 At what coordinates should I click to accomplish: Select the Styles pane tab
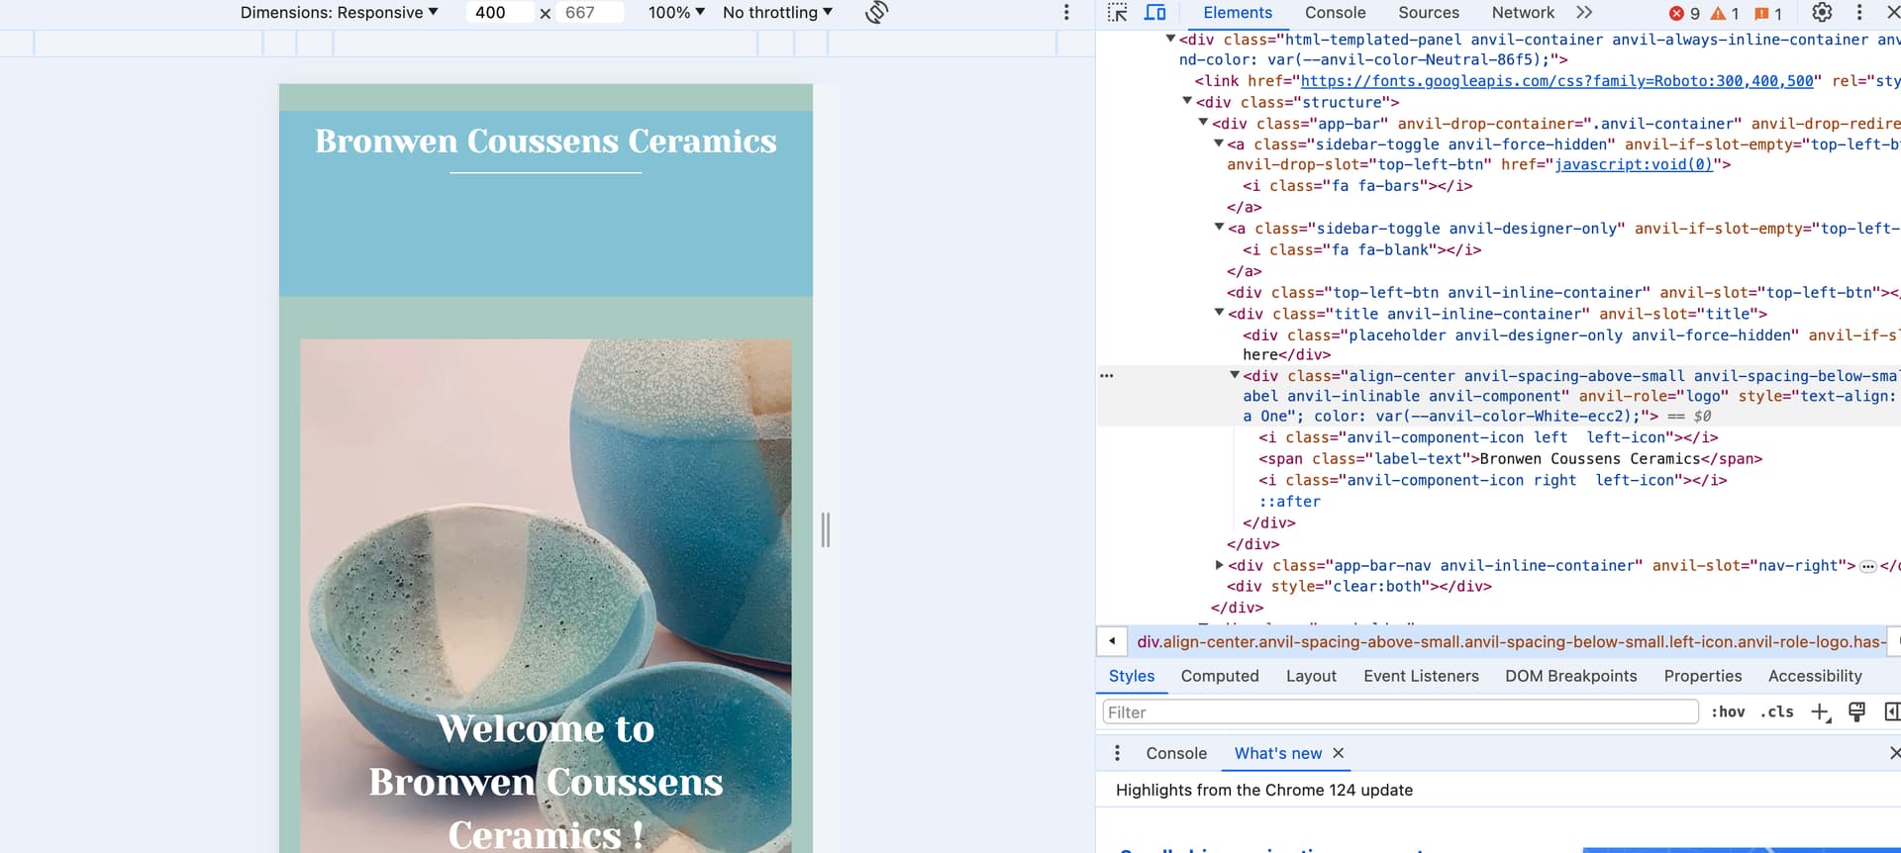pos(1131,676)
